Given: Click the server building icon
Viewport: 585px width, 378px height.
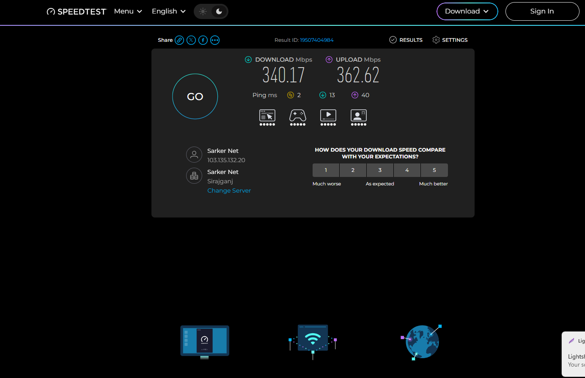Looking at the screenshot, I should [194, 176].
